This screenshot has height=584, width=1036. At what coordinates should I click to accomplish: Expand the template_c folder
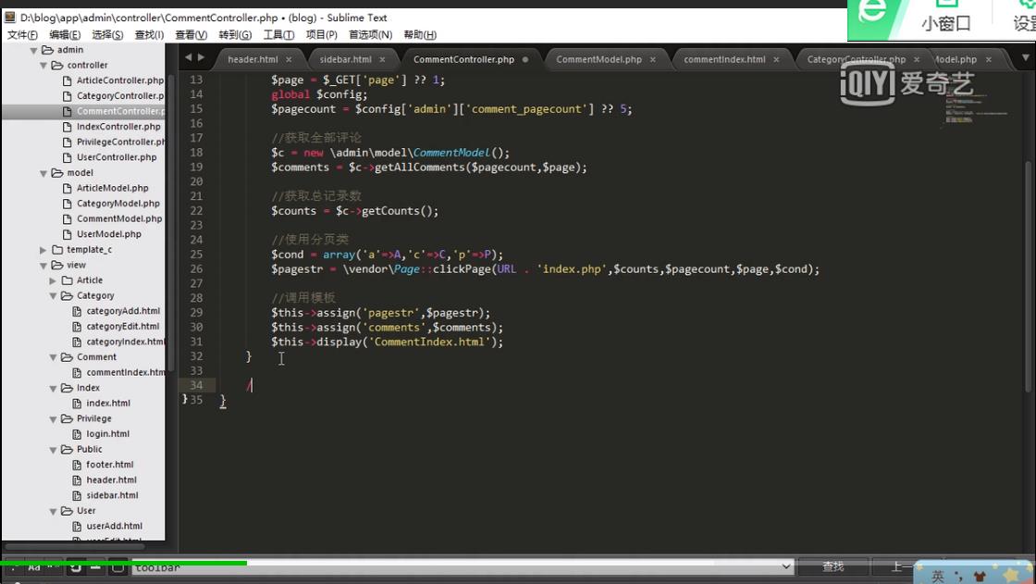[x=43, y=250]
